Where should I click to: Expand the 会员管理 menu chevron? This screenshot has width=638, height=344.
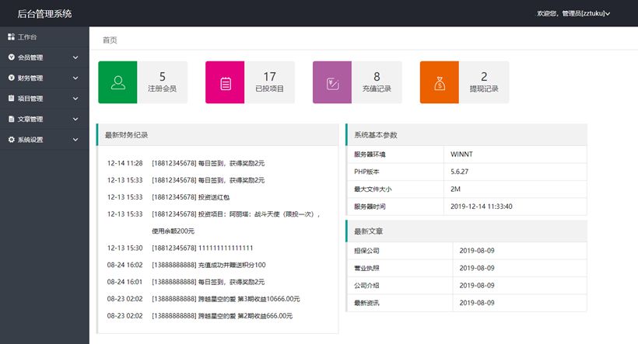(x=75, y=57)
